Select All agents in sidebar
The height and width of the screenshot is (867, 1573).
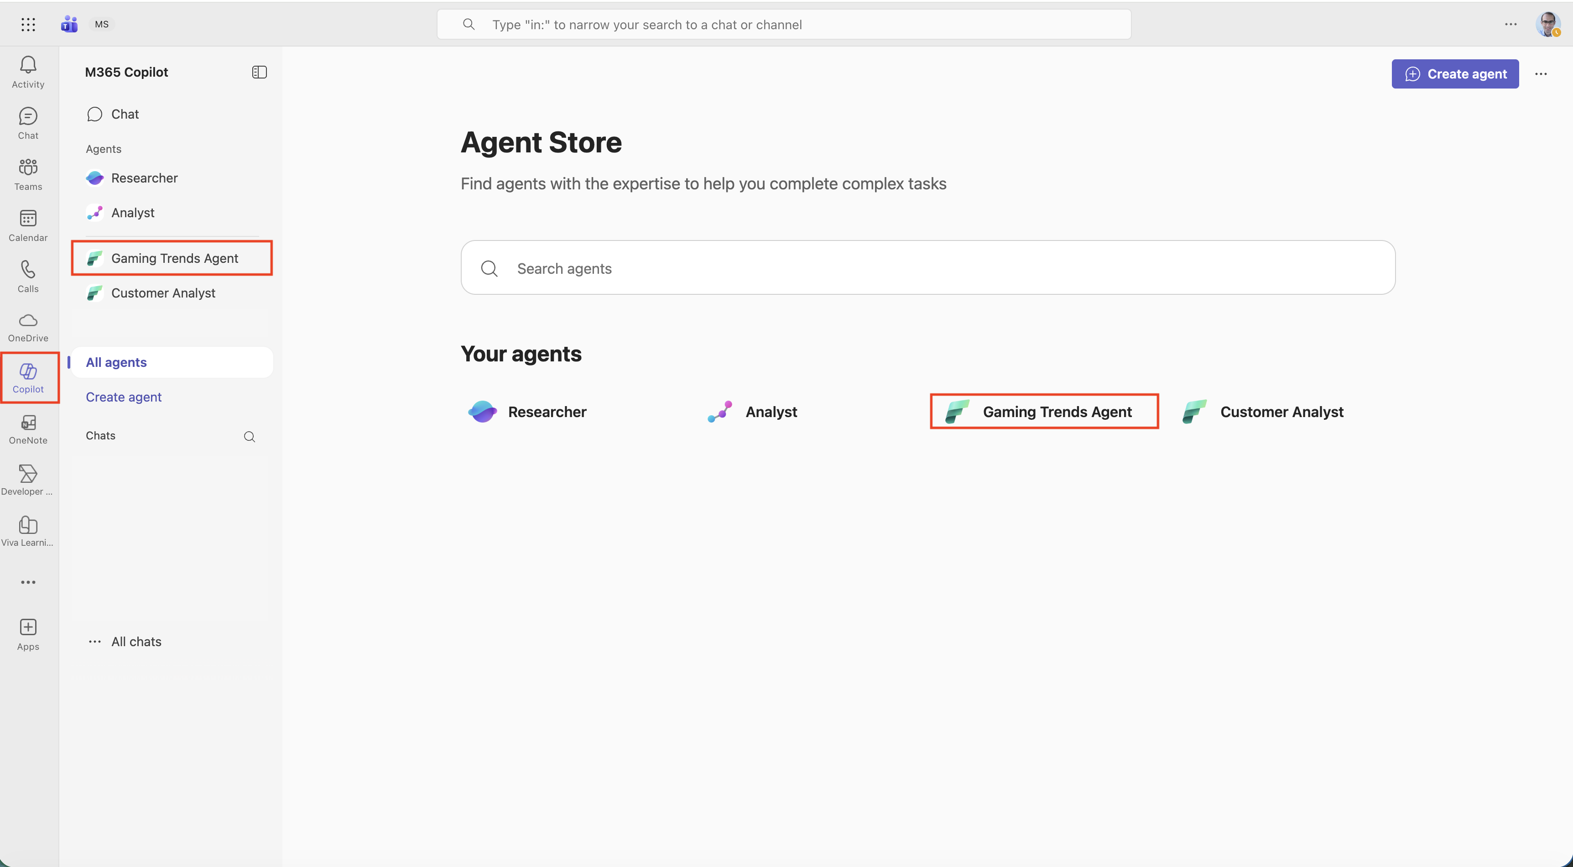(116, 362)
